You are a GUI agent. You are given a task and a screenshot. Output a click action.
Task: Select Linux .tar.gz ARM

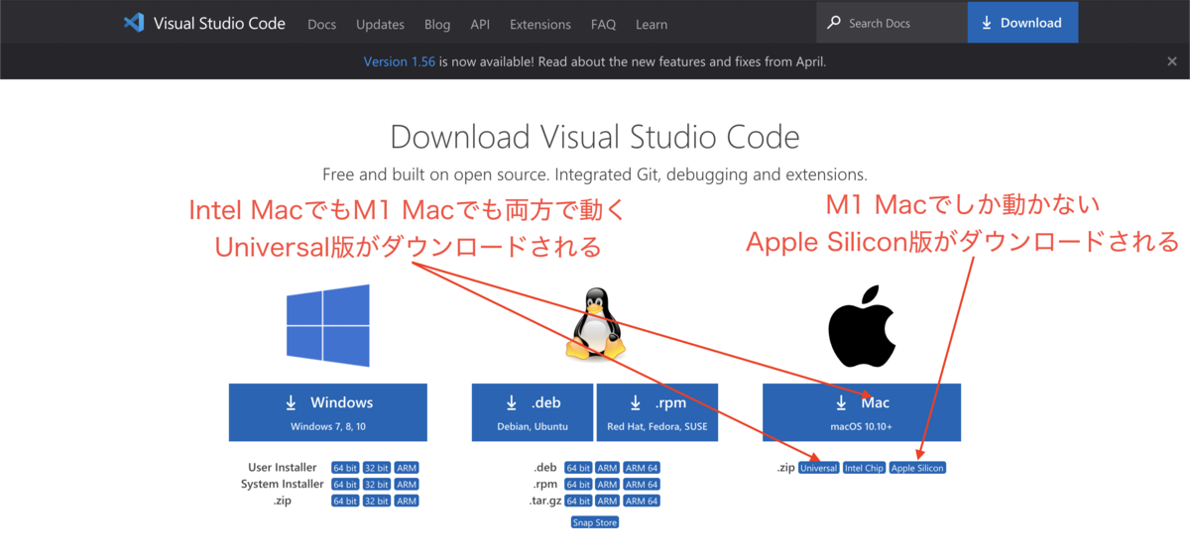coord(608,502)
